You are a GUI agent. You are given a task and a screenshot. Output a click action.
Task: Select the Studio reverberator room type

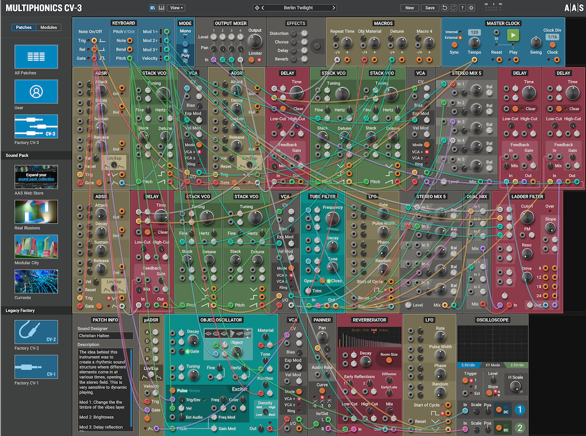click(x=356, y=330)
